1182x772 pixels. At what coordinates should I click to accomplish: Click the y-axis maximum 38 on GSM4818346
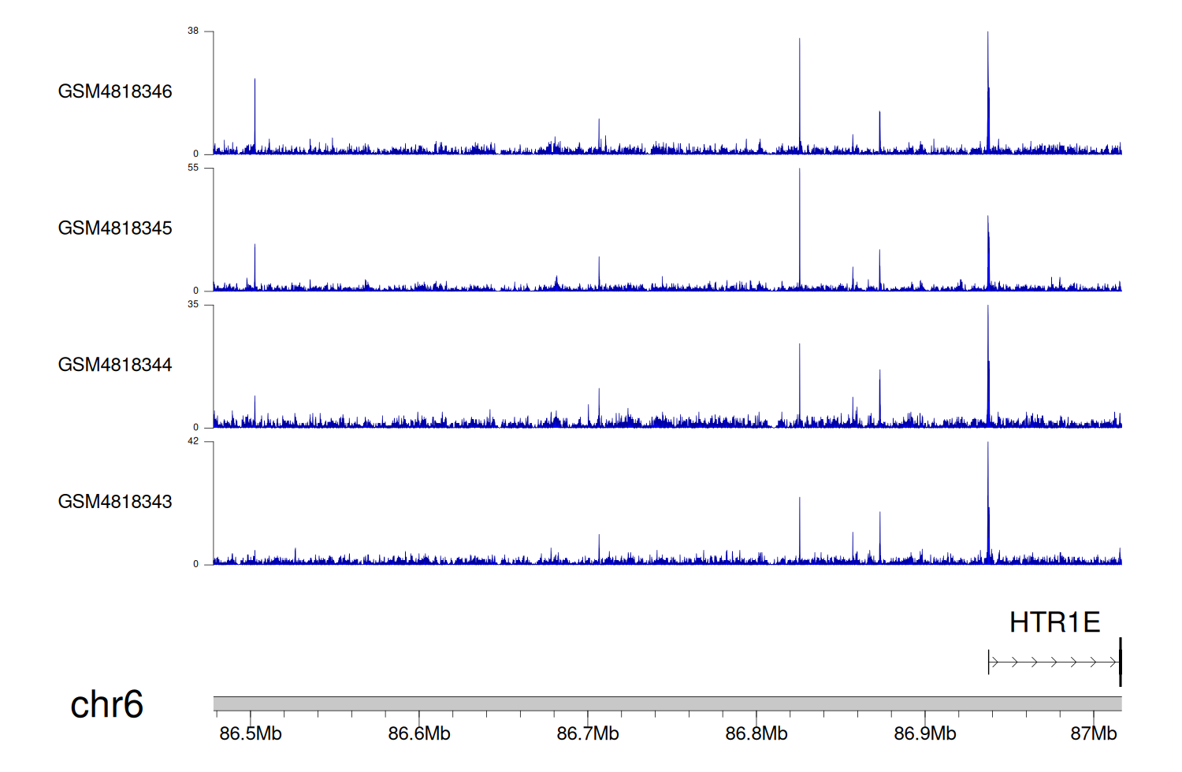(x=193, y=32)
